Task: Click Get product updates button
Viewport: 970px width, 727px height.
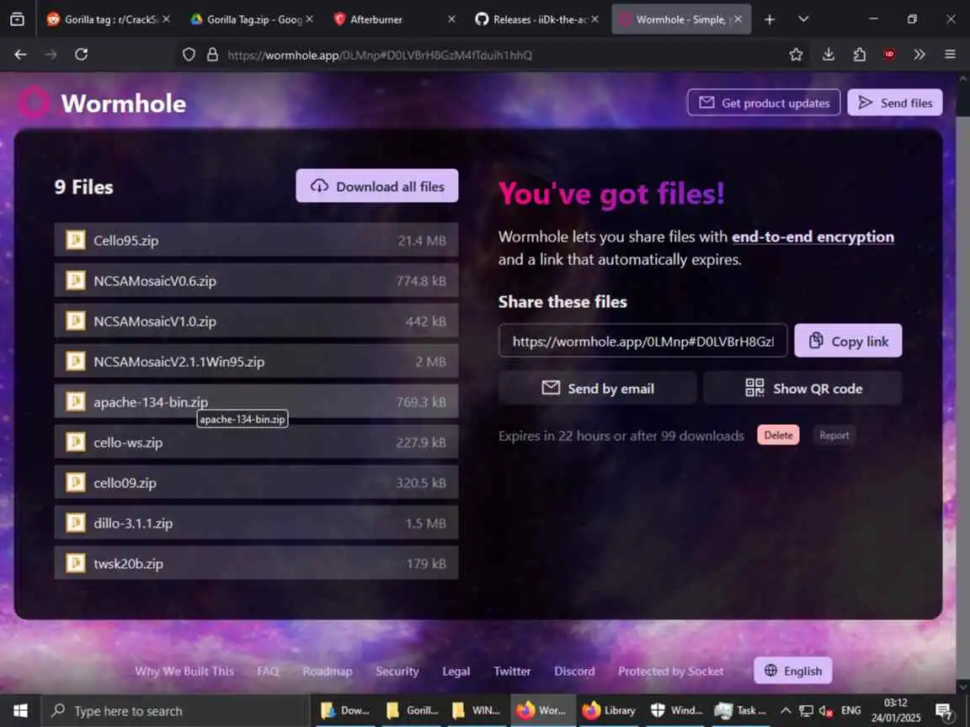Action: 764,103
